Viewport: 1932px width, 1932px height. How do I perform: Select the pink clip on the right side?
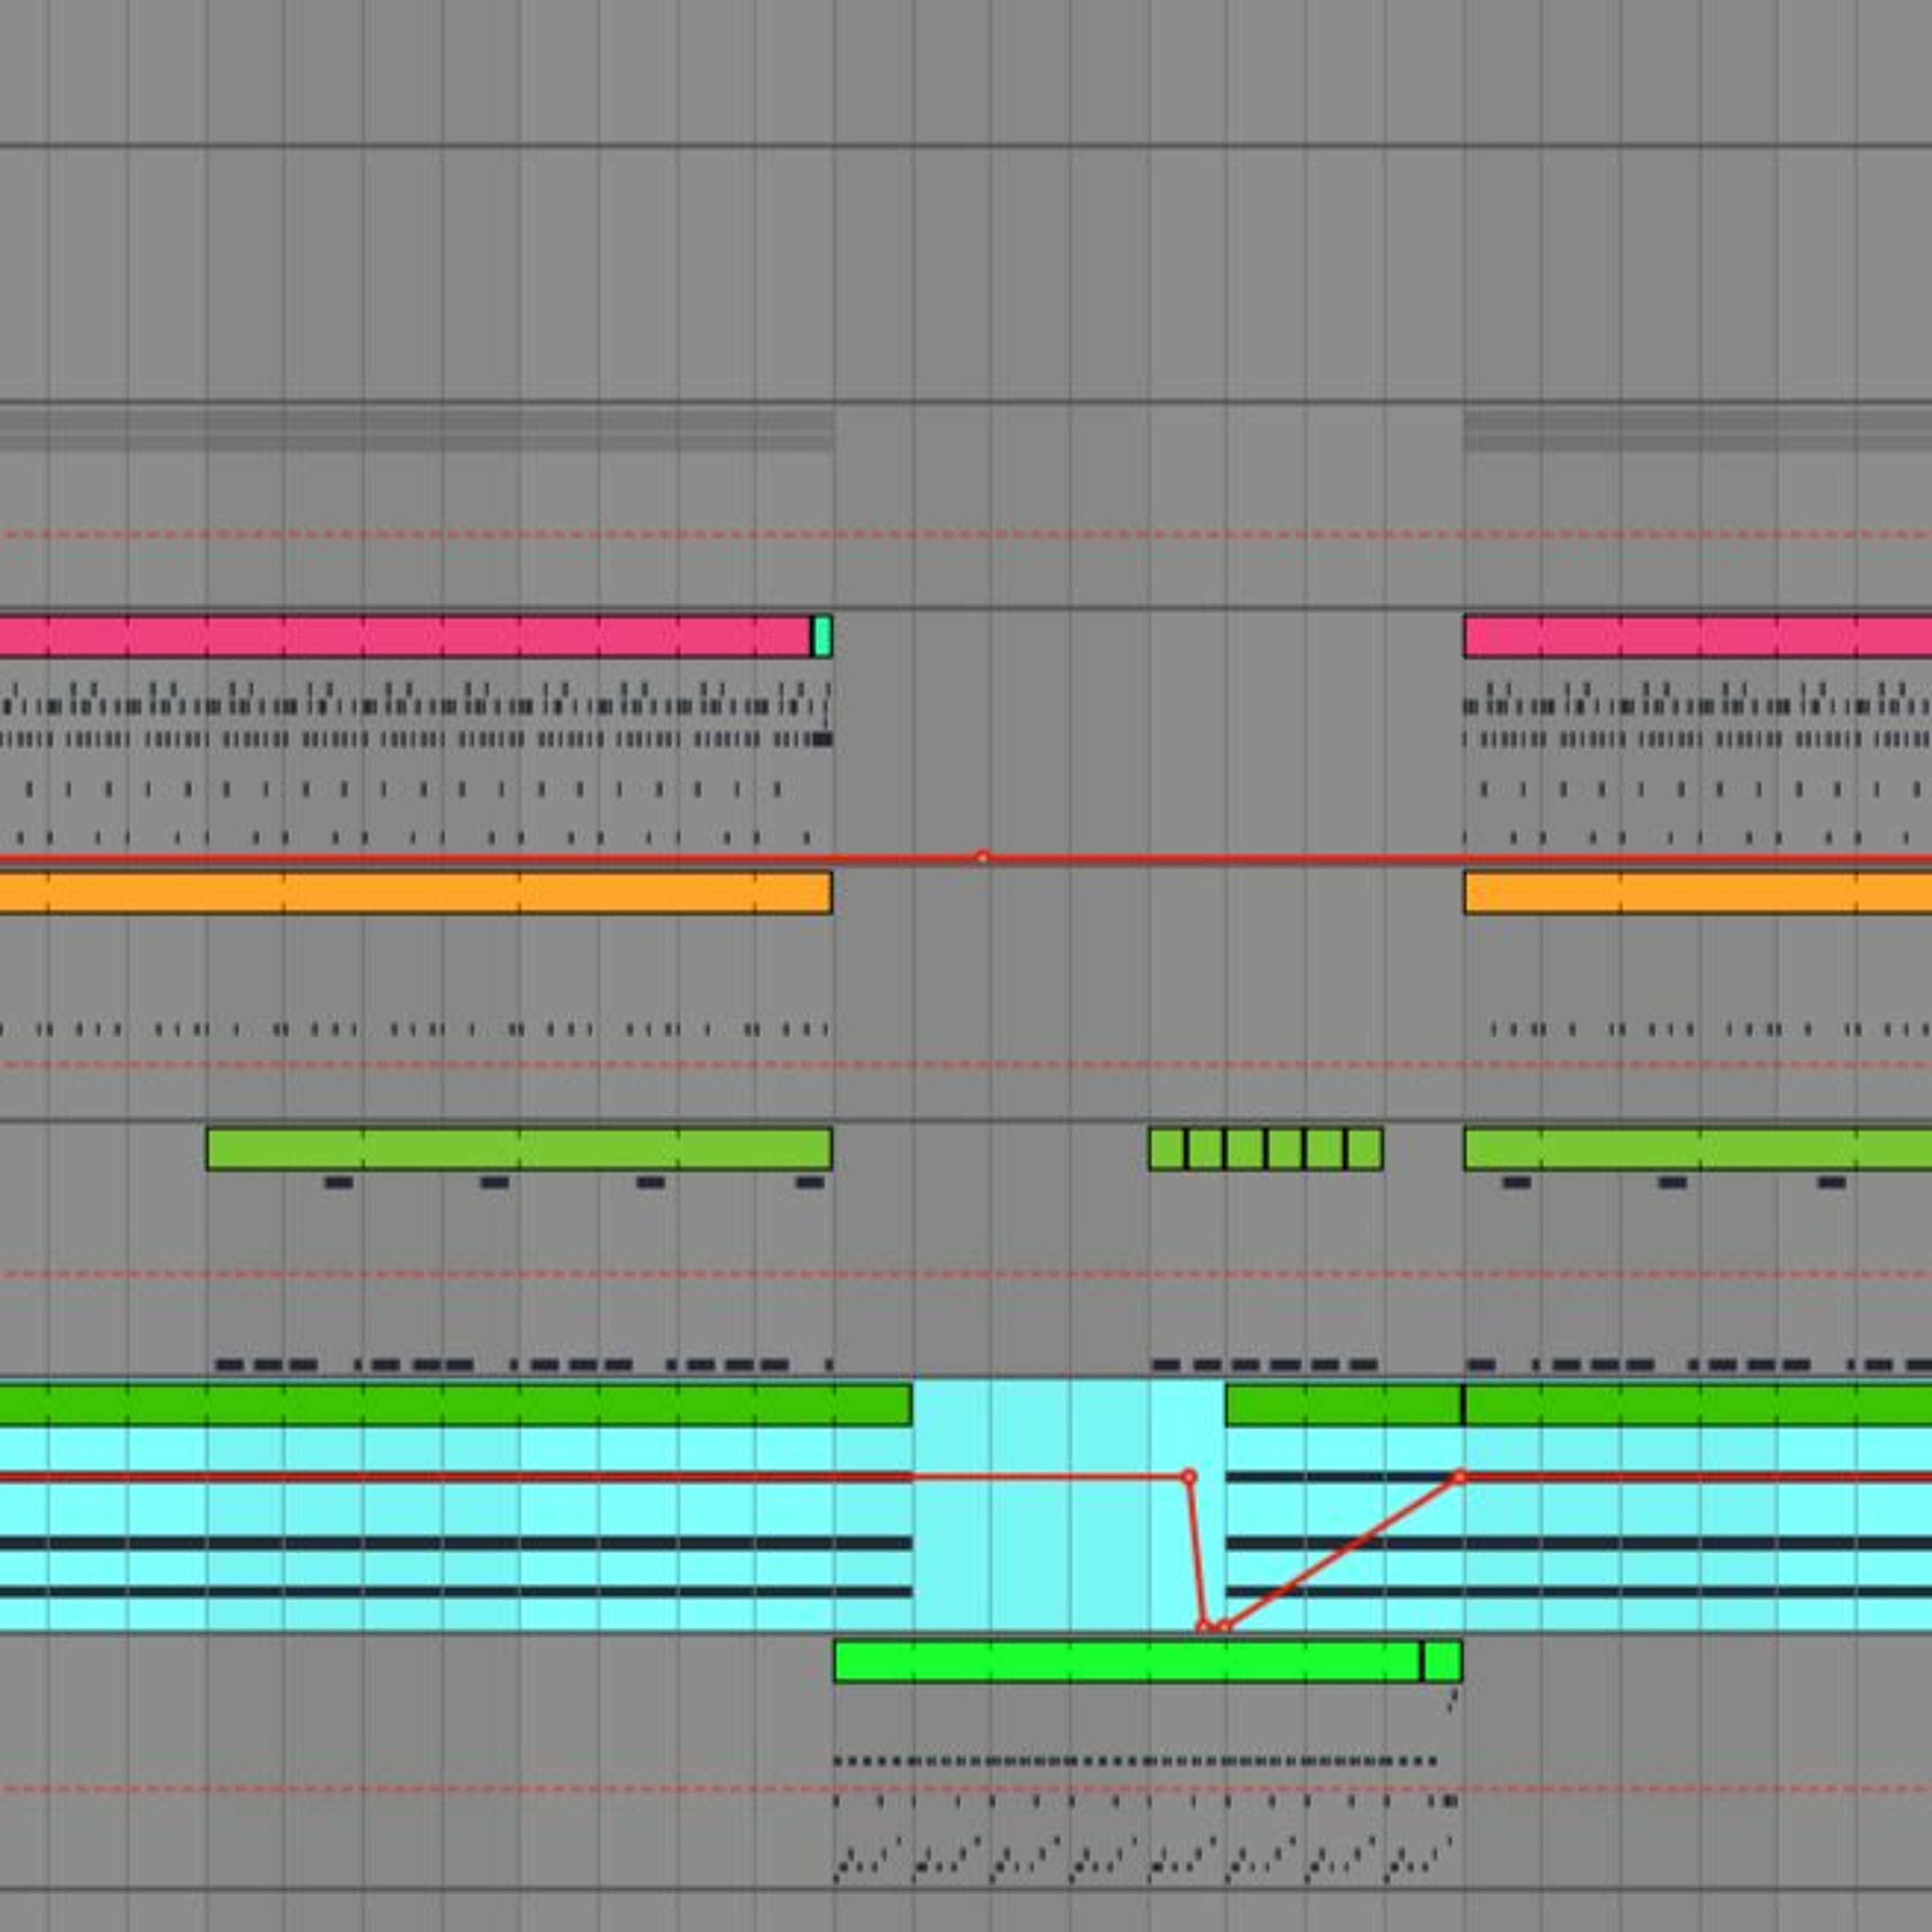[x=1698, y=636]
